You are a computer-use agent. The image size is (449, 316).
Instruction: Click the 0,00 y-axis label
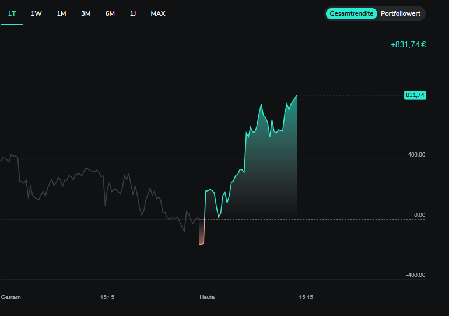tap(419, 215)
